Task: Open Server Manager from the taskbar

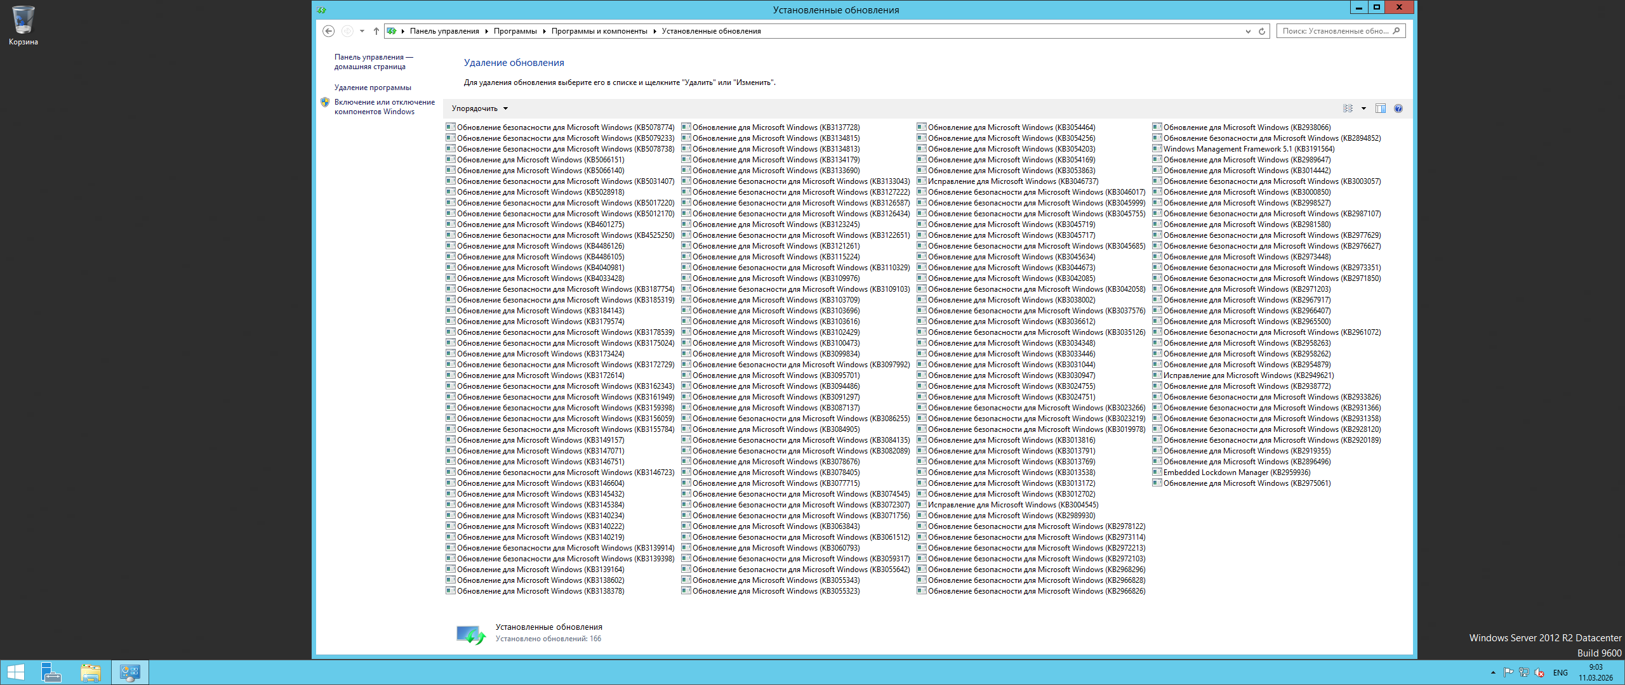Action: click(x=51, y=672)
